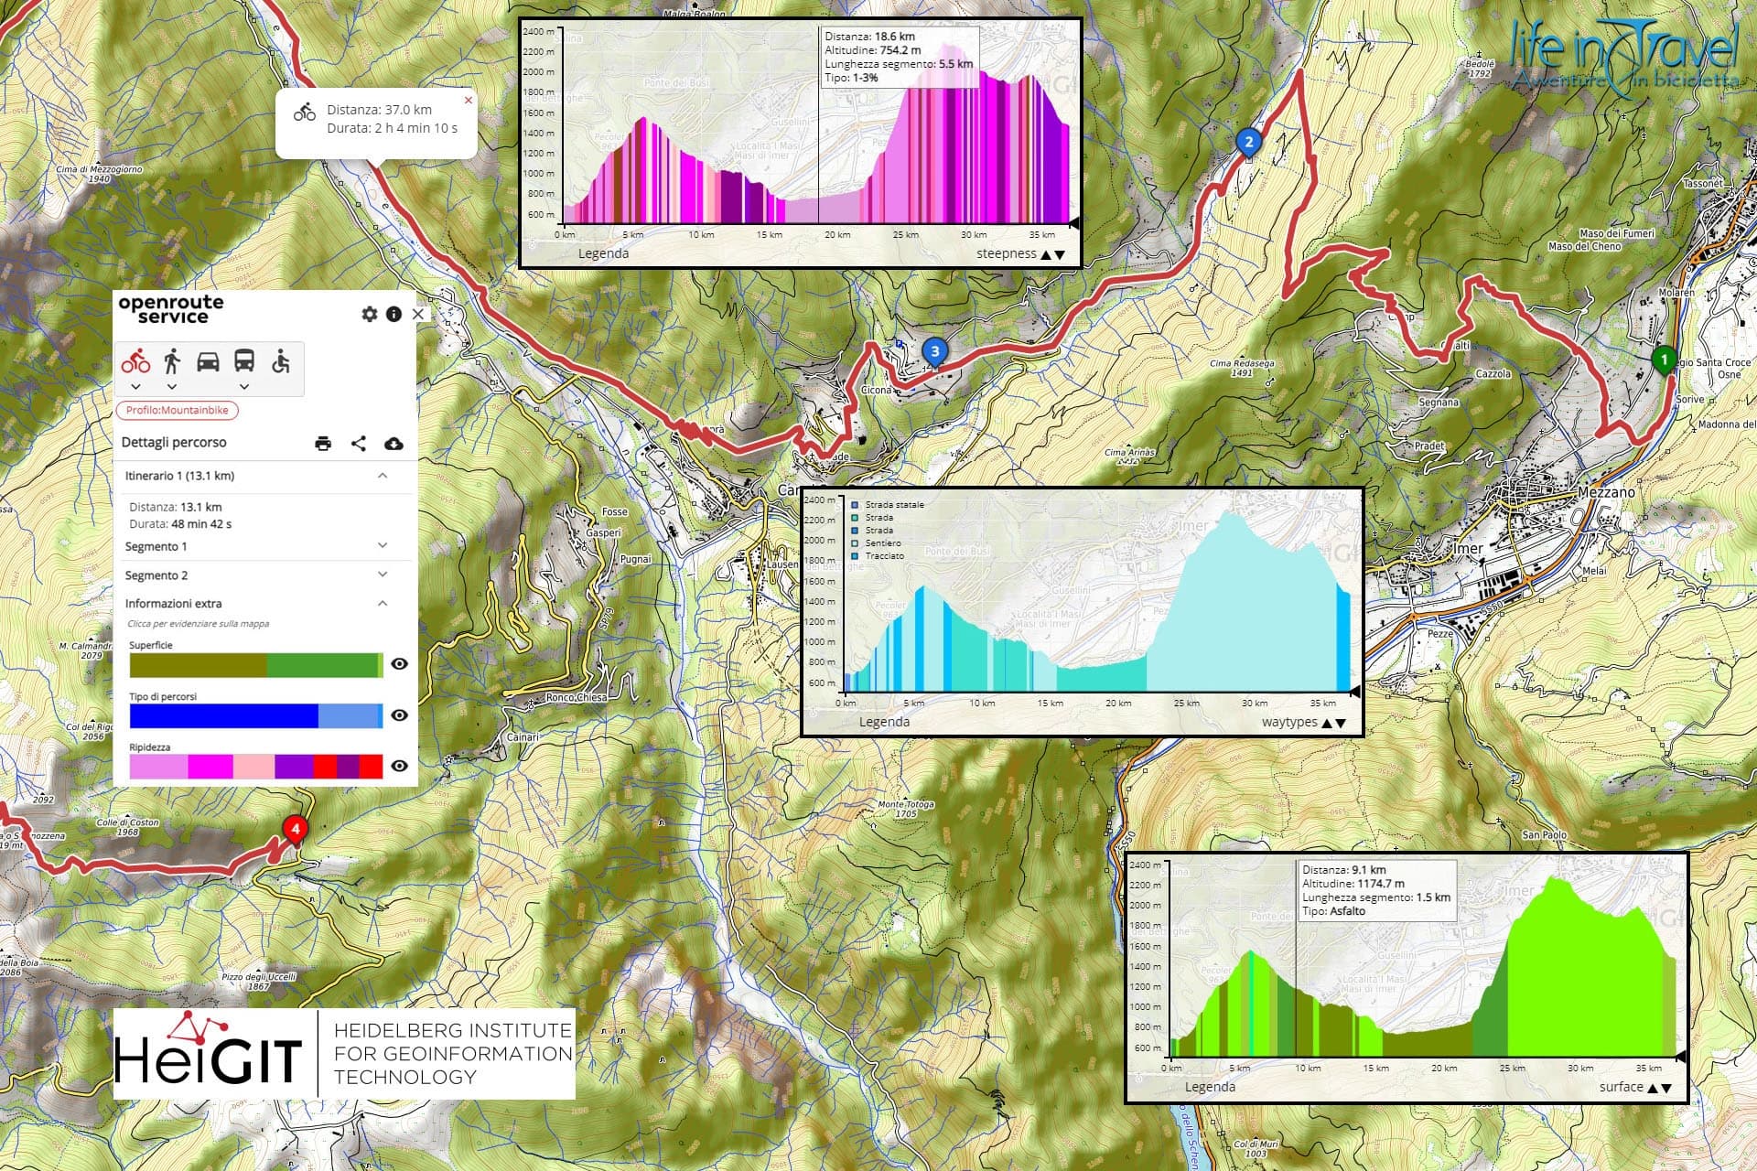Click steepness chart type label
Image resolution: width=1757 pixels, height=1171 pixels.
1006,253
